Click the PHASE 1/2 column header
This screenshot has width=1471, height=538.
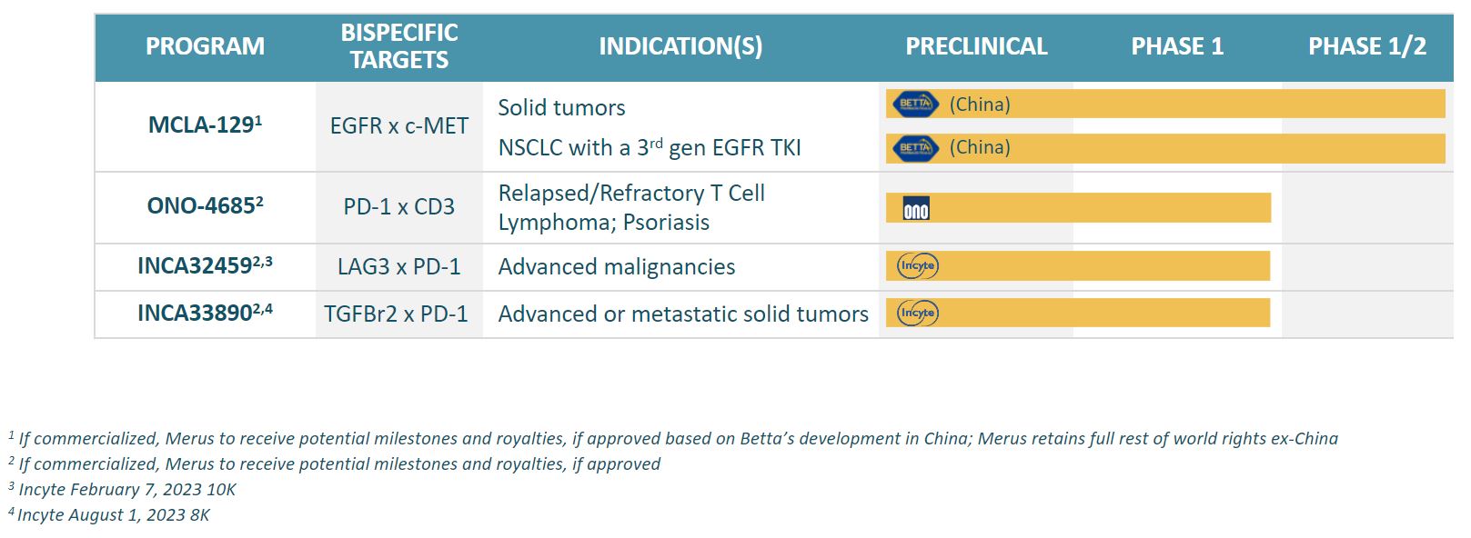click(x=1366, y=46)
